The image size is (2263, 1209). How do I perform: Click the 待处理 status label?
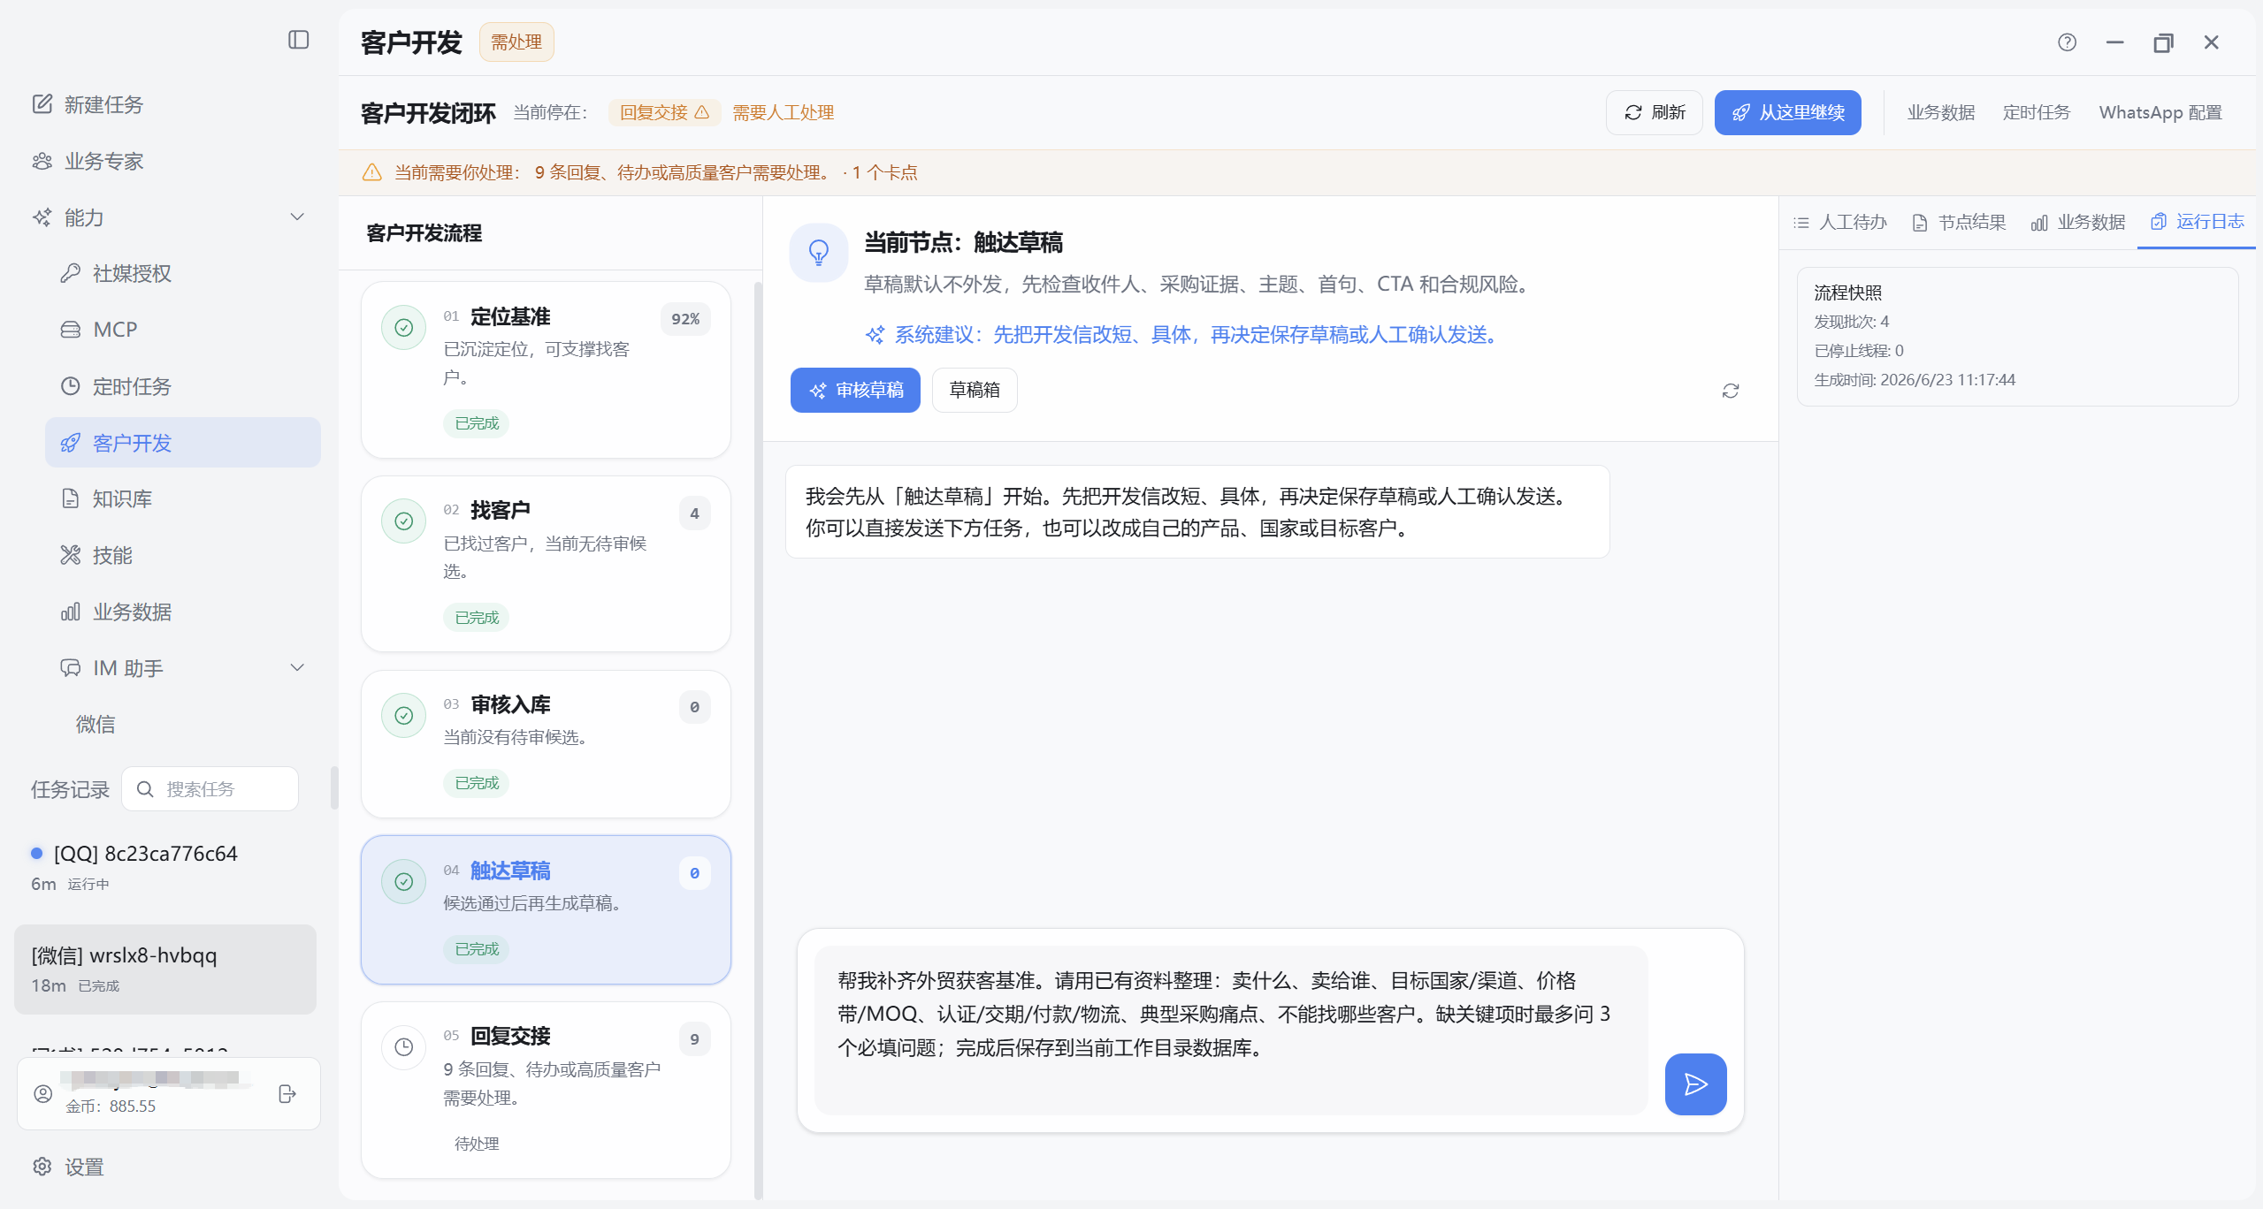[x=477, y=1144]
